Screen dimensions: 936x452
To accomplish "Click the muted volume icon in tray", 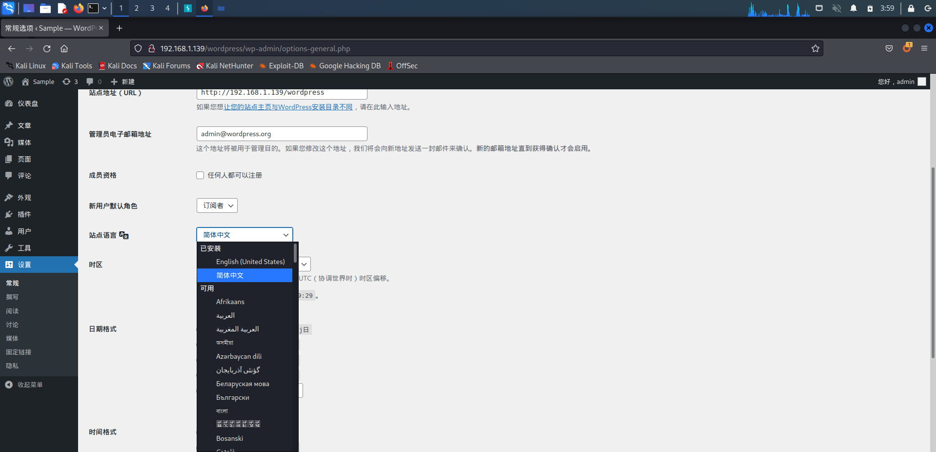I will pyautogui.click(x=836, y=8).
